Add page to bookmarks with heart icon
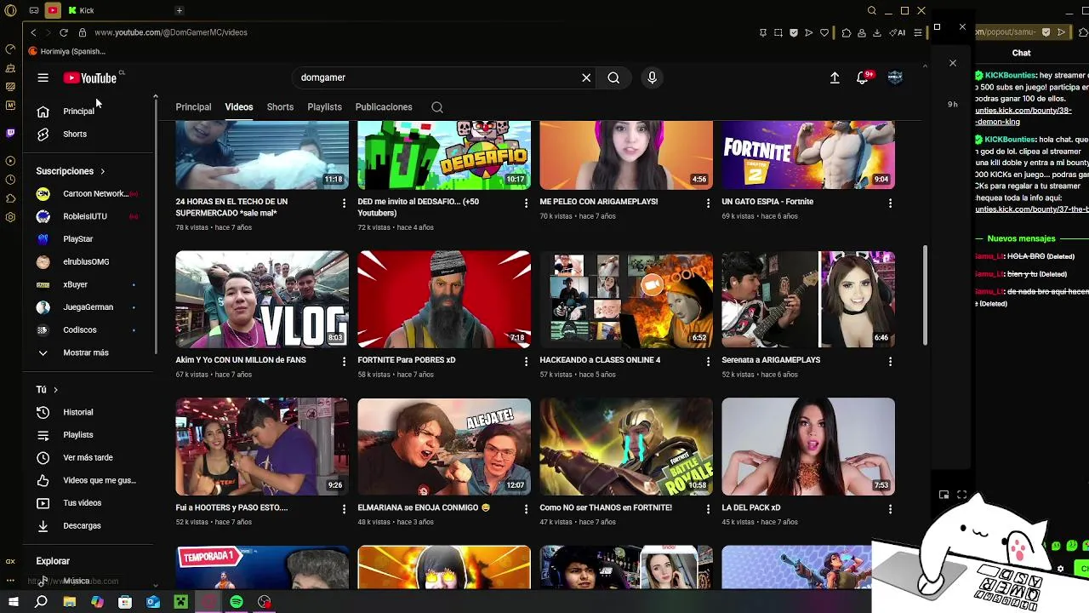The image size is (1089, 613). click(824, 32)
